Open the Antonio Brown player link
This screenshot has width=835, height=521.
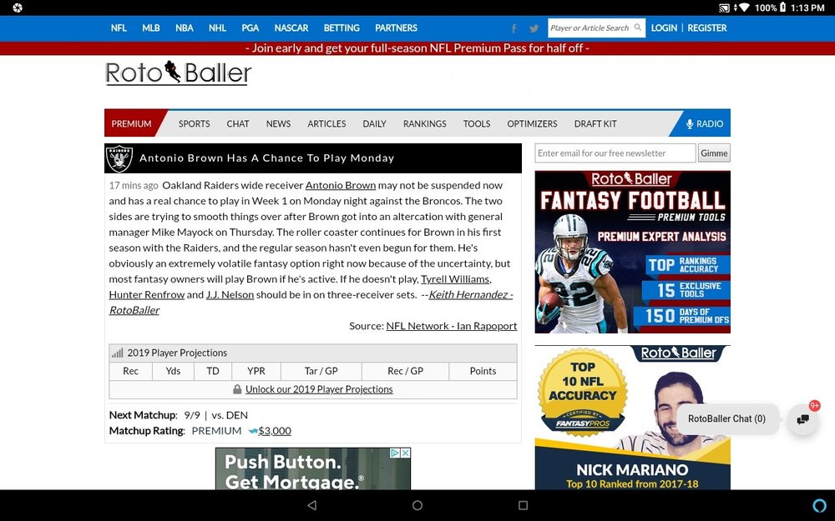pos(341,186)
